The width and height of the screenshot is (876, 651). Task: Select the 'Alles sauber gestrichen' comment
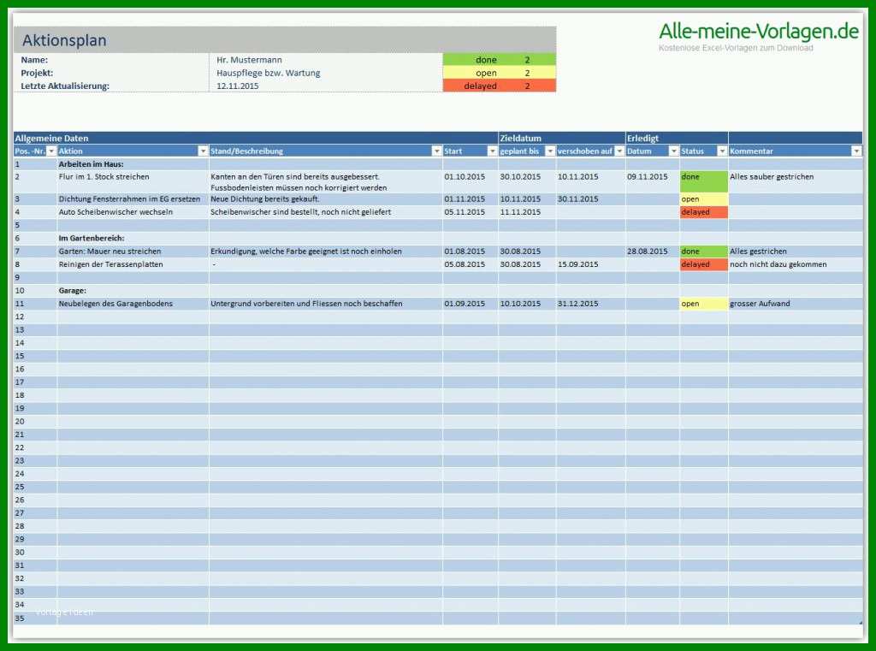pos(796,182)
